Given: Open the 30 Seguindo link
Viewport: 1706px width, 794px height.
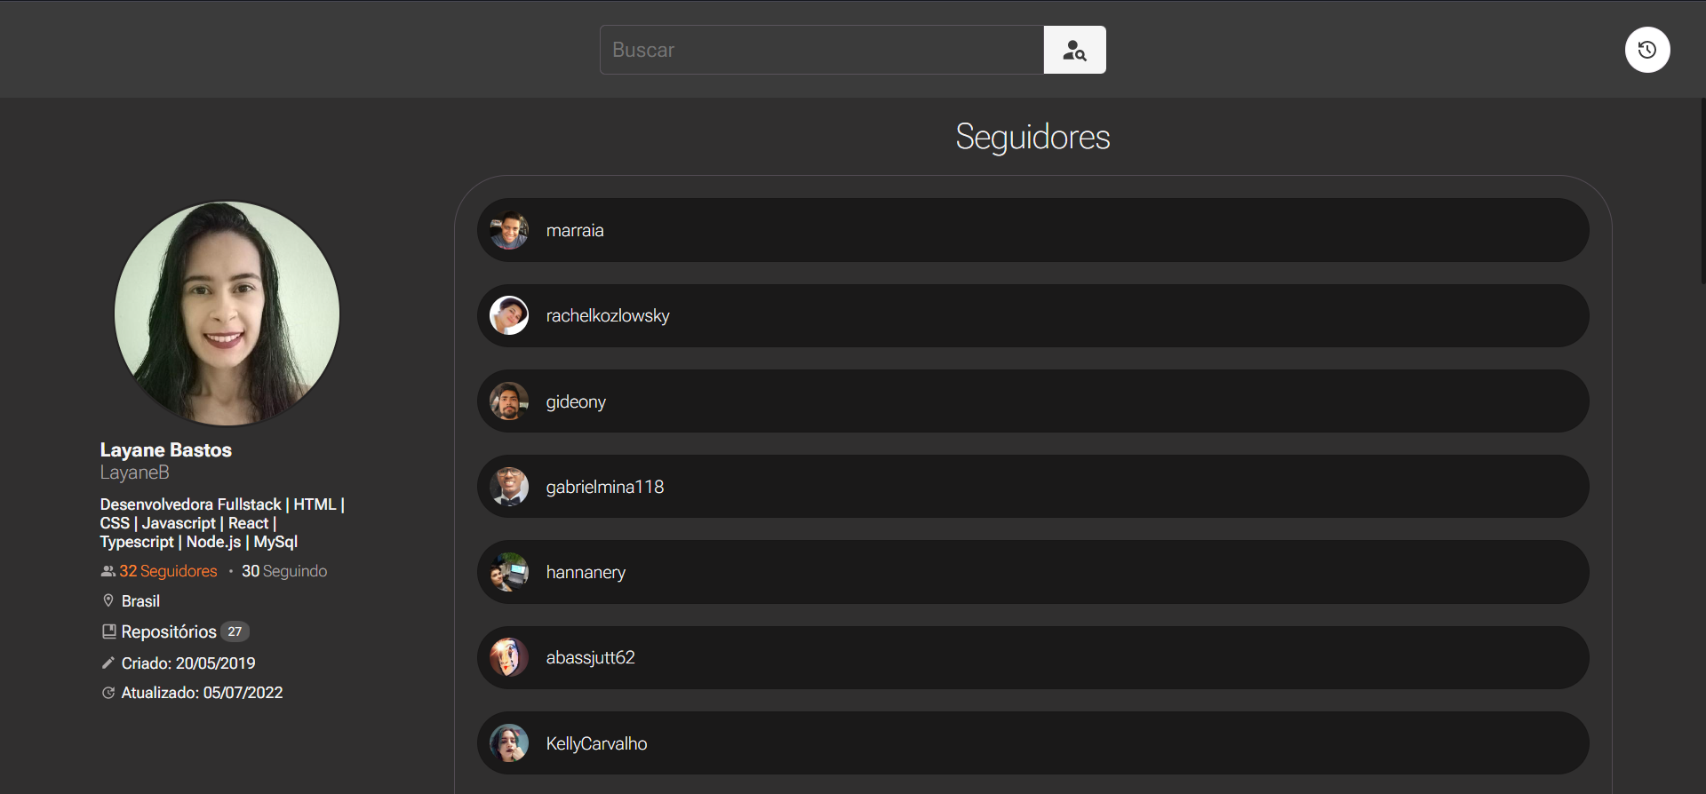Looking at the screenshot, I should pyautogui.click(x=284, y=571).
